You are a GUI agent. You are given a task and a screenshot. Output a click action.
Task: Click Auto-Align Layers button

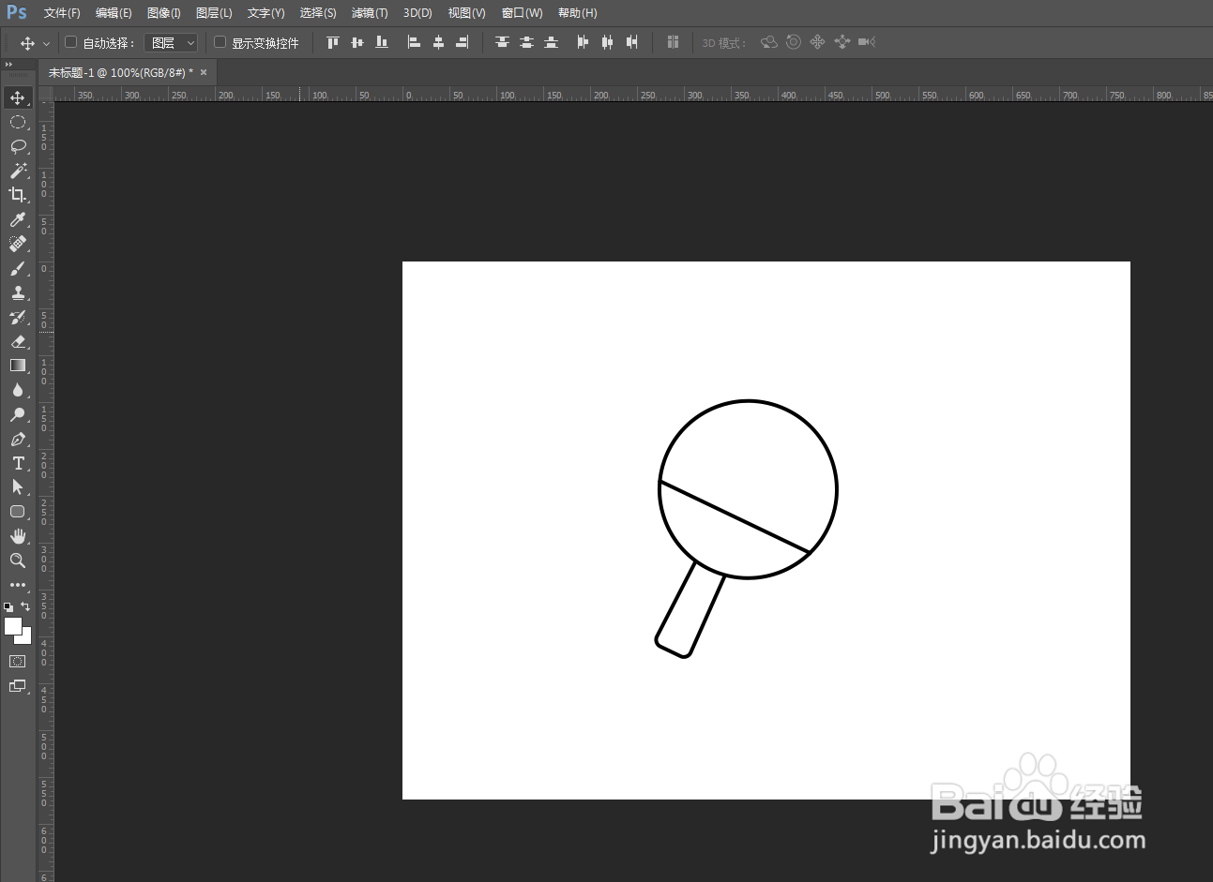[x=673, y=42]
